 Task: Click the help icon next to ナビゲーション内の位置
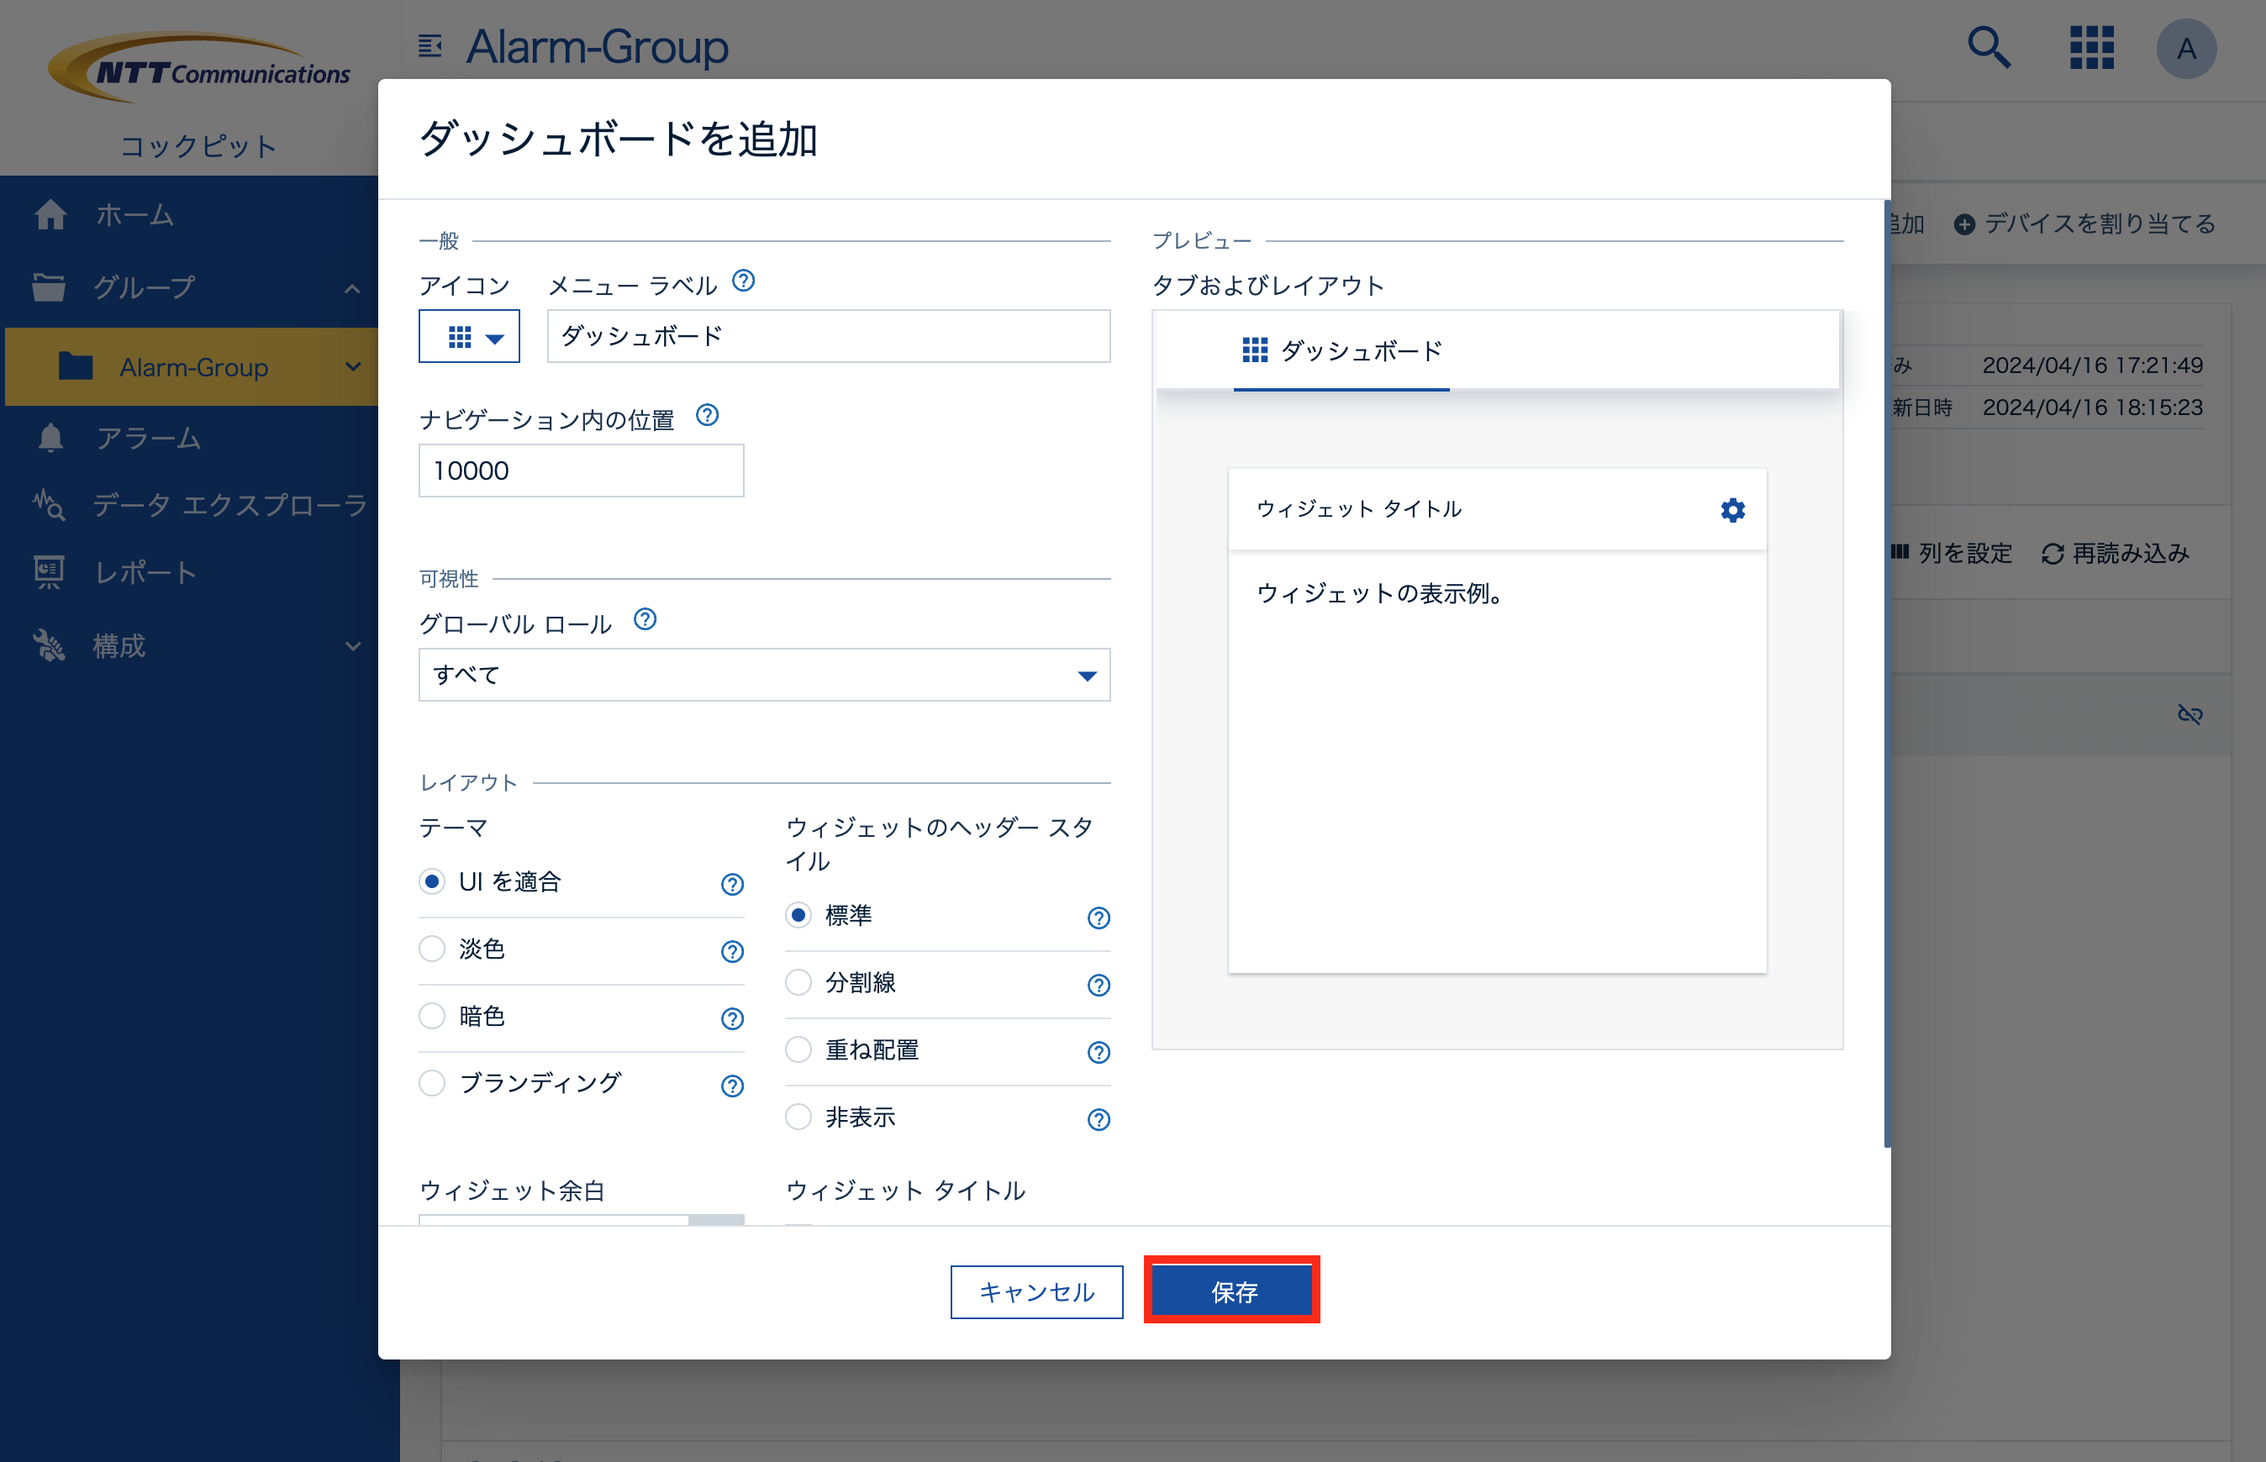pyautogui.click(x=708, y=415)
